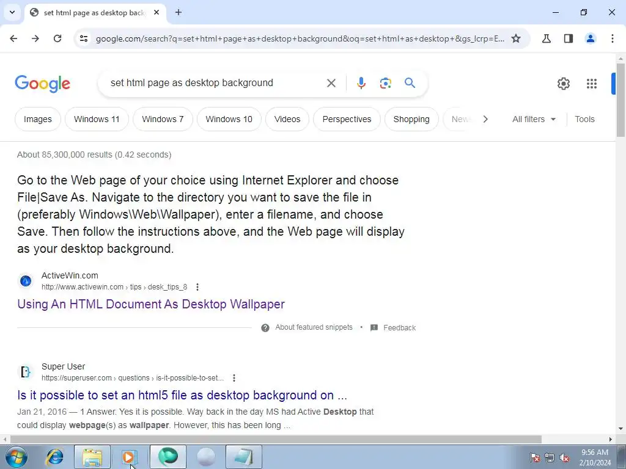626x469 pixels.
Task: Submit search with magnifier icon
Action: pos(410,83)
